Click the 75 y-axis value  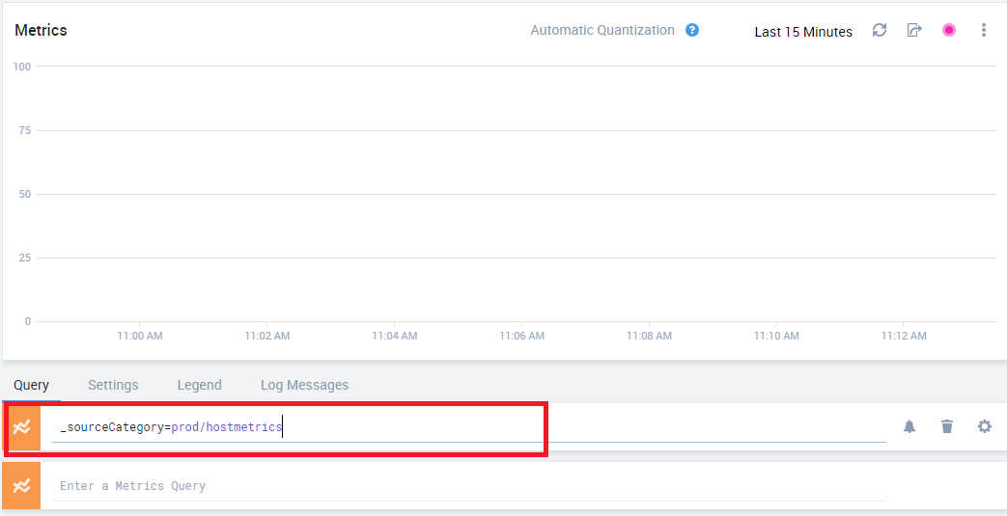pyautogui.click(x=25, y=130)
